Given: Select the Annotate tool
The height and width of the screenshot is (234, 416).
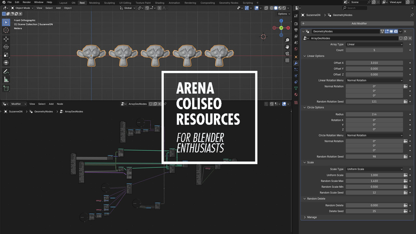Looking at the screenshot, I should [6, 72].
